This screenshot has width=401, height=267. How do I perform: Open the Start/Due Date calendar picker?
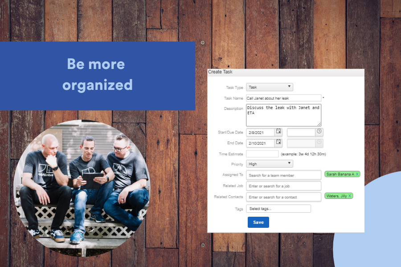278,132
